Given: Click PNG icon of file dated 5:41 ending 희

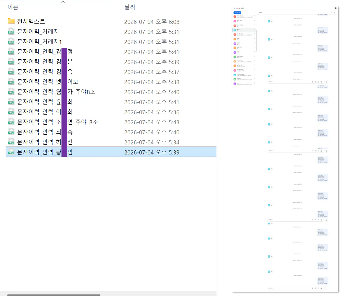Looking at the screenshot, I should pos(11,102).
